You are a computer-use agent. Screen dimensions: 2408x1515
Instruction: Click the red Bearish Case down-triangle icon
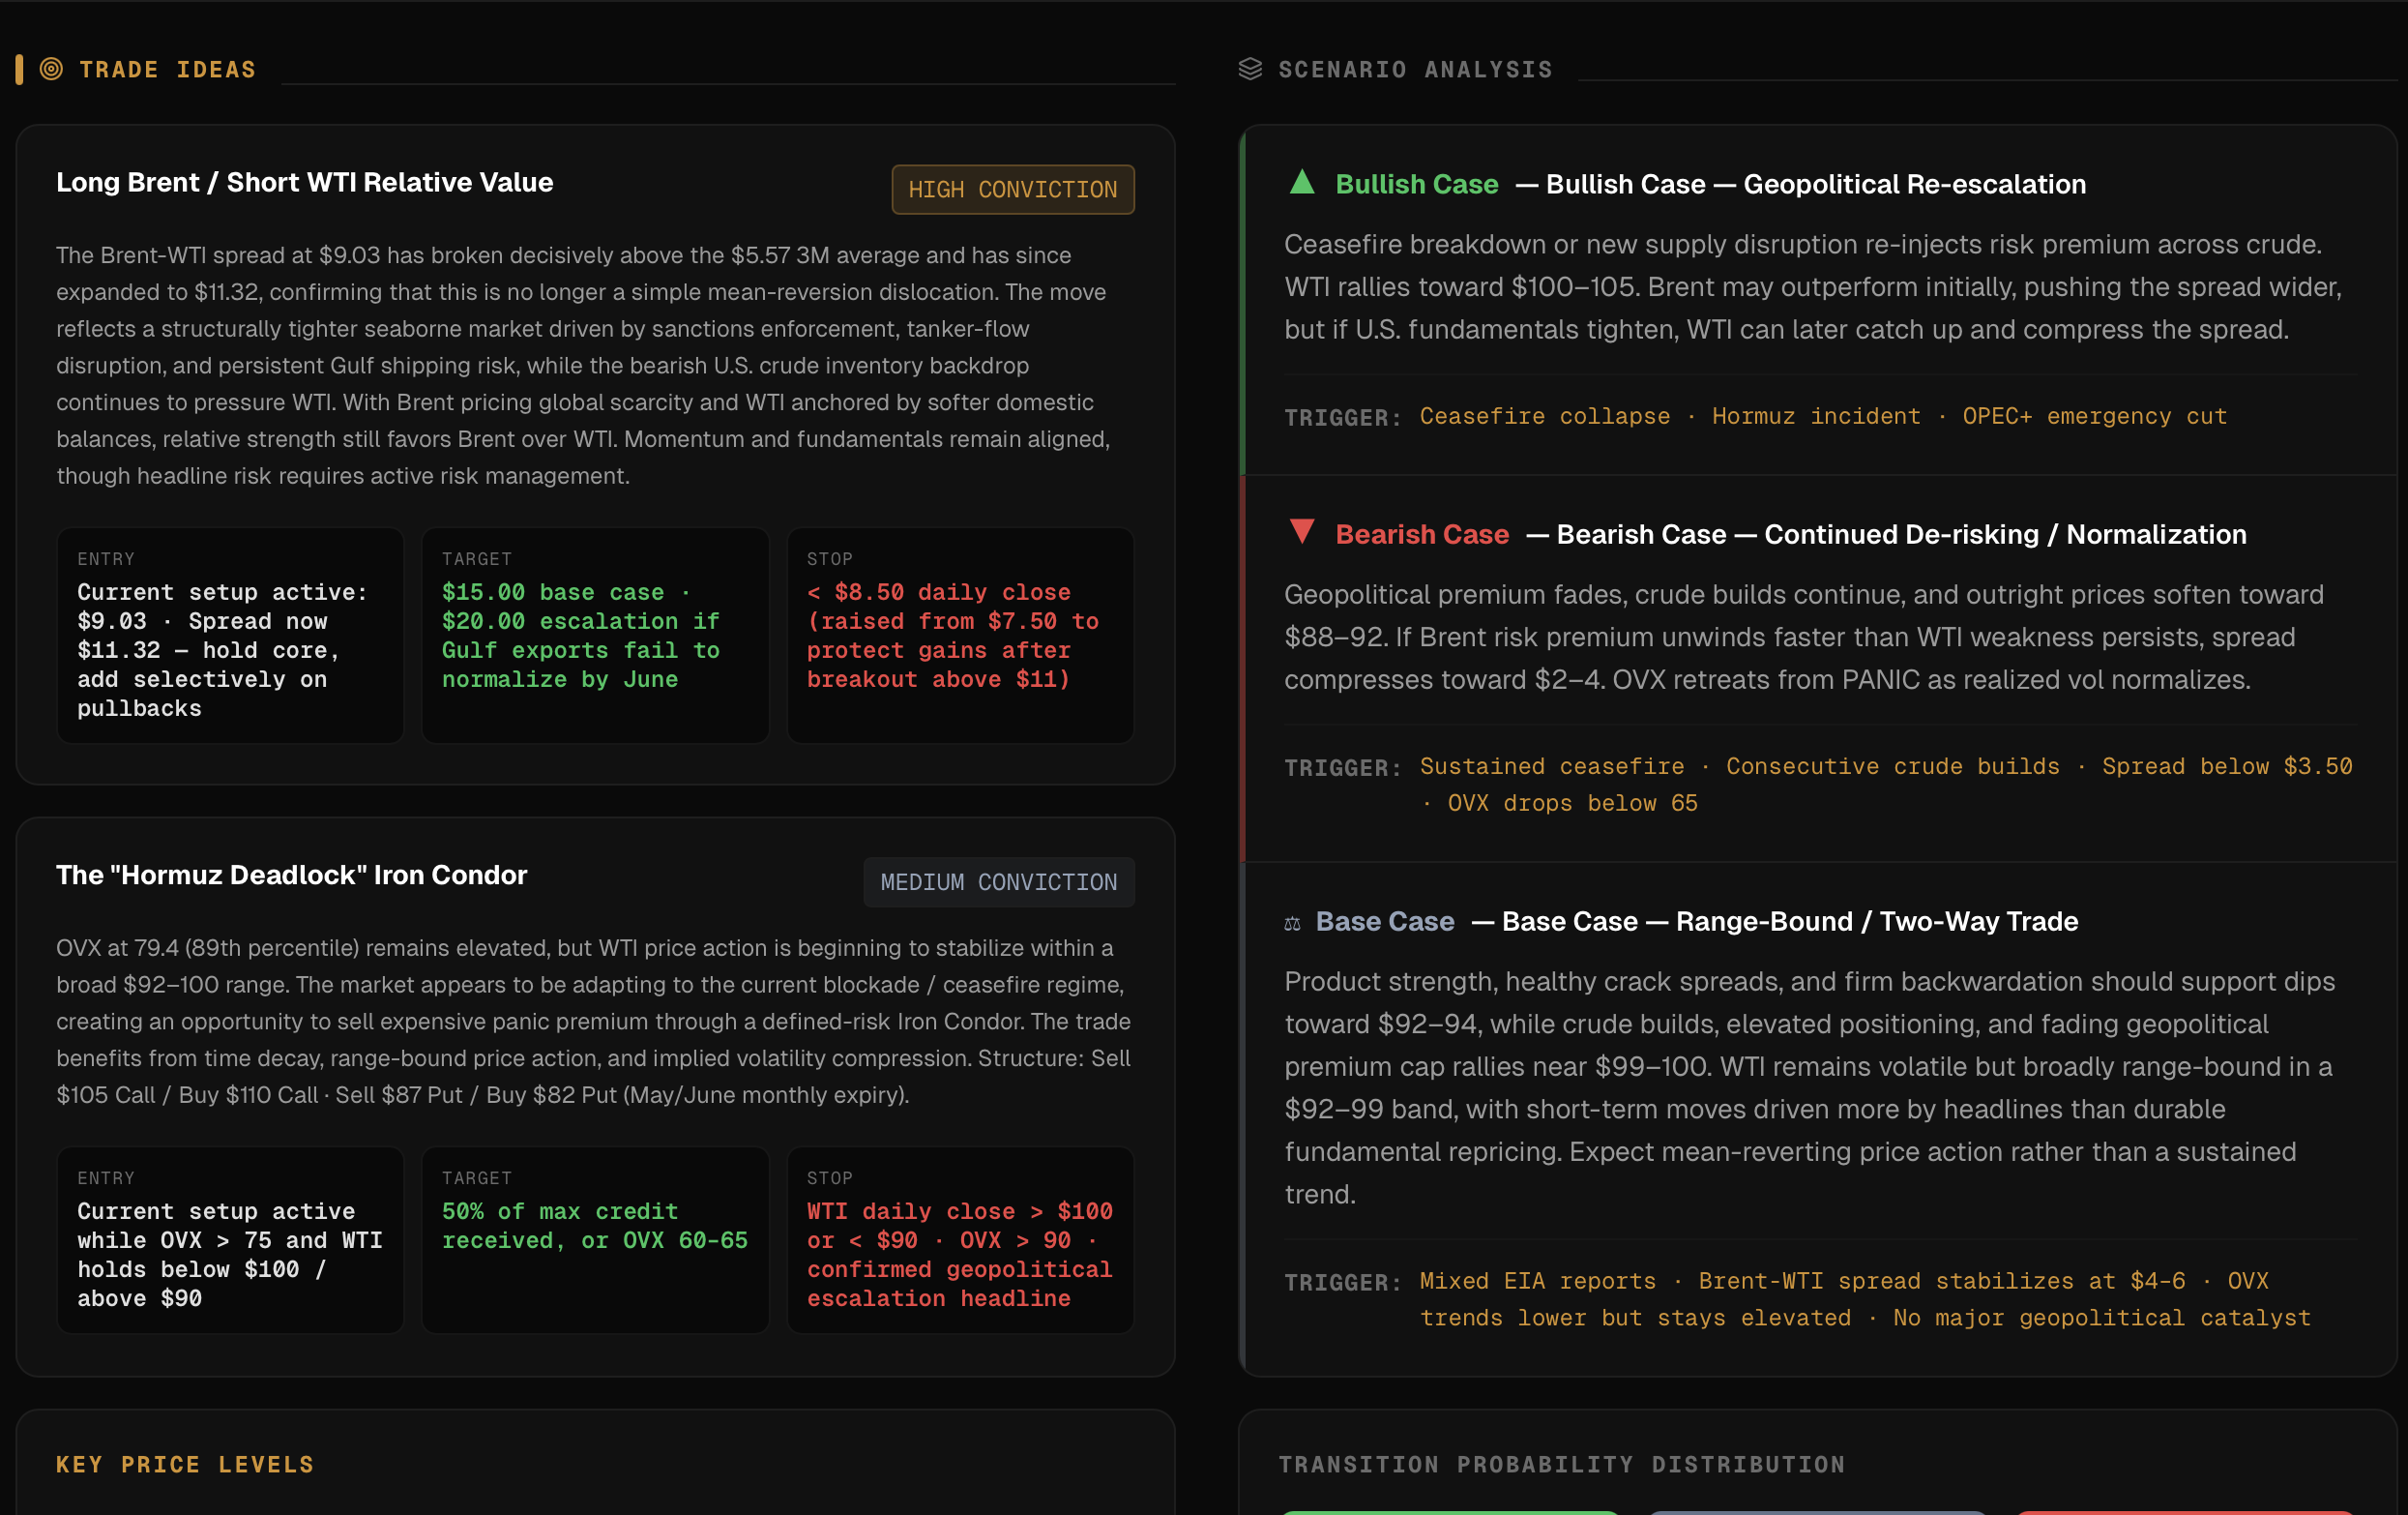(x=1302, y=531)
